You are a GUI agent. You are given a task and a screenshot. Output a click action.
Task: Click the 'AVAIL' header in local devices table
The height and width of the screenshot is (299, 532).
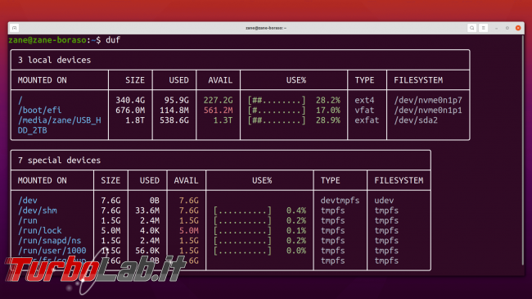click(x=220, y=80)
